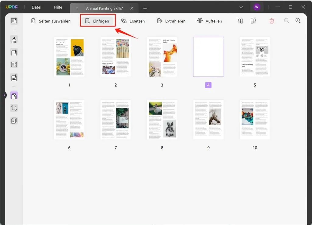This screenshot has height=225, width=312.
Task: Select page 10 thumbnail
Action: [x=255, y=120]
